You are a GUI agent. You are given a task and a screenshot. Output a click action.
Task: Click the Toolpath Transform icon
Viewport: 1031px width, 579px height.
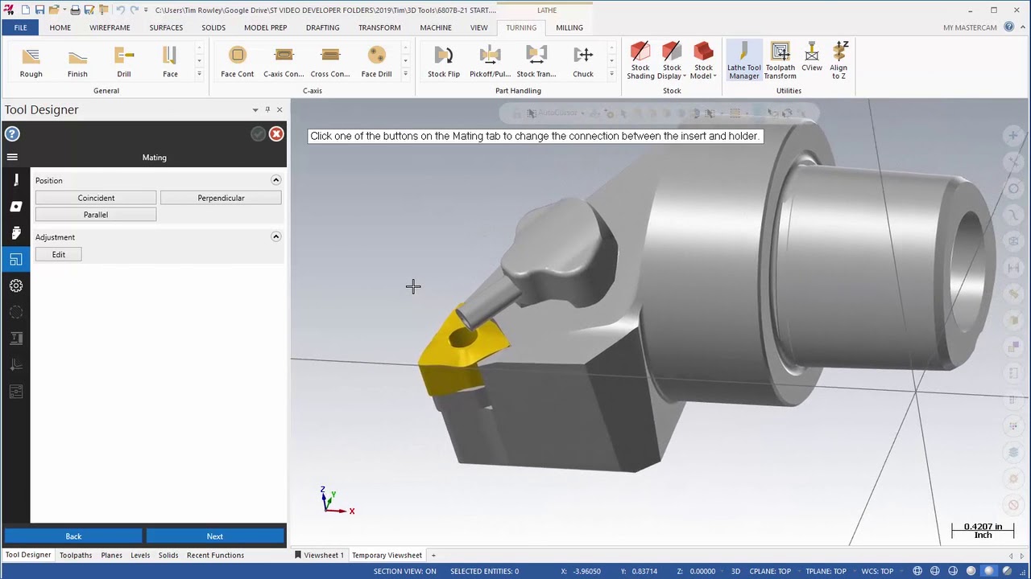tap(780, 61)
